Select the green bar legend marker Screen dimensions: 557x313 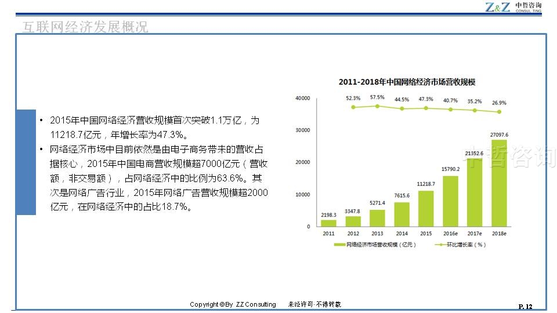[339, 245]
